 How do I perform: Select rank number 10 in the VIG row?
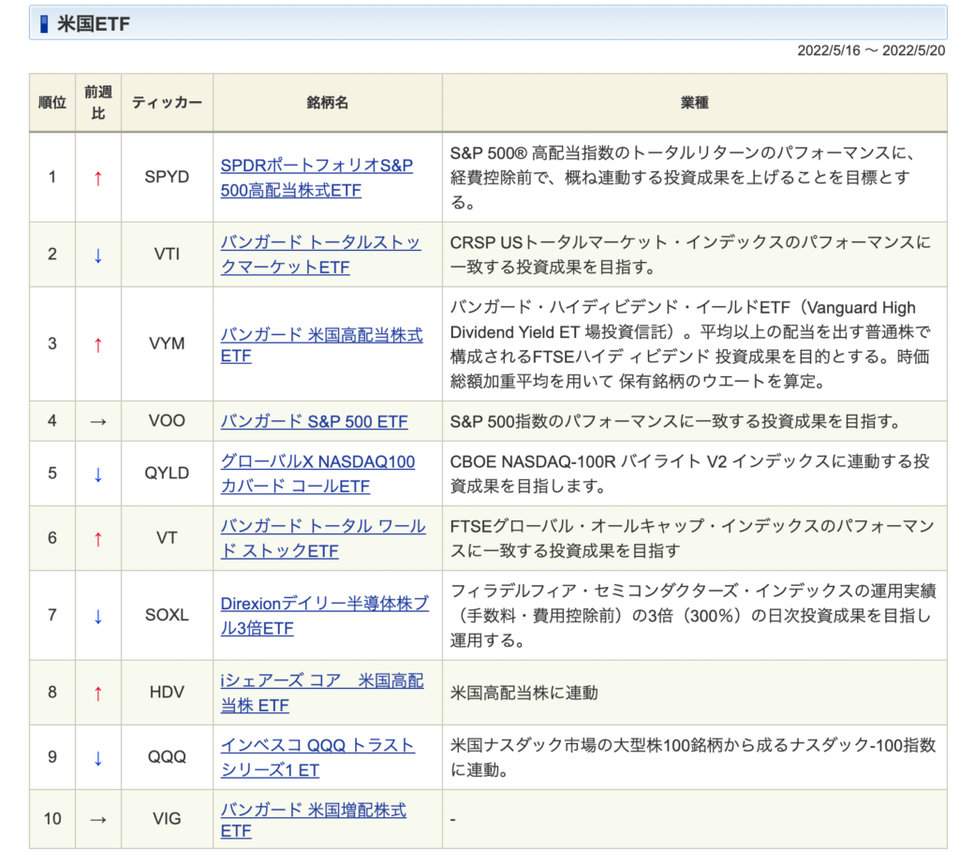[x=52, y=819]
